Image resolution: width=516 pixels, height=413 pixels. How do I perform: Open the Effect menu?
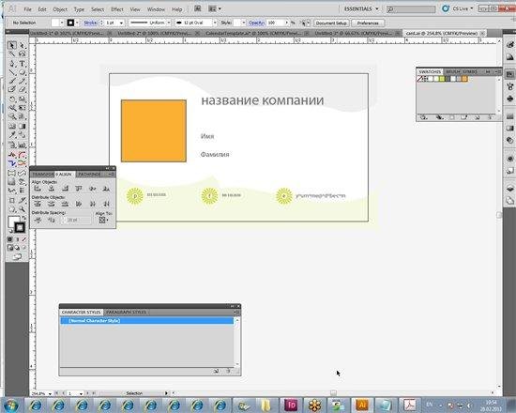pos(117,9)
